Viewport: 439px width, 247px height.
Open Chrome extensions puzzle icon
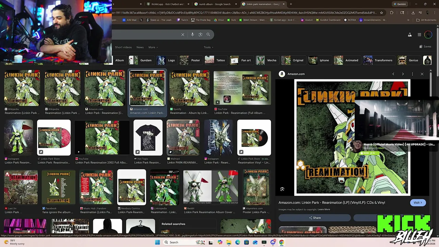(x=392, y=13)
